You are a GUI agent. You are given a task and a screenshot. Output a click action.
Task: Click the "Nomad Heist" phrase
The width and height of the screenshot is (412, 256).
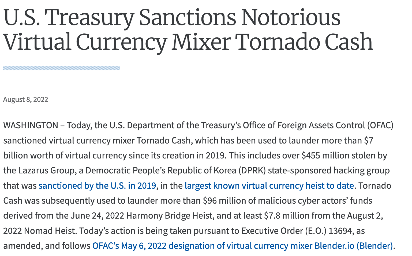pyautogui.click(x=50, y=231)
